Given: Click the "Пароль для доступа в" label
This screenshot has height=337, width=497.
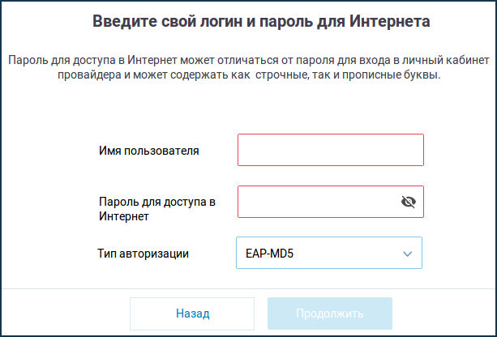Looking at the screenshot, I should (156, 201).
